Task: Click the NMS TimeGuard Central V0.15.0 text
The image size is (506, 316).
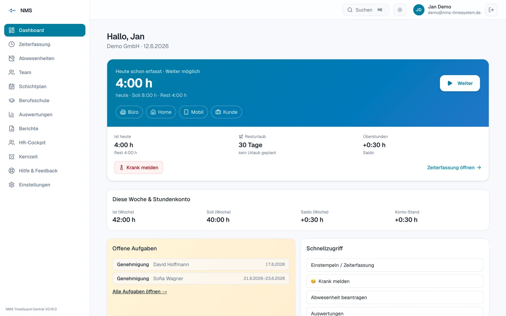Action: click(31, 309)
